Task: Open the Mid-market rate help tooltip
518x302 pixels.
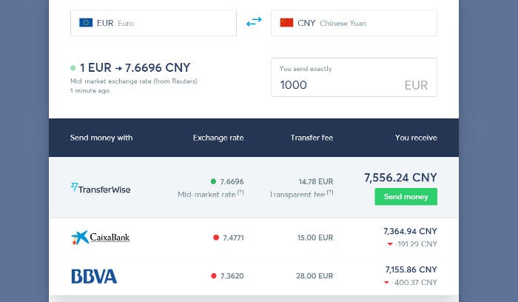Action: [240, 192]
